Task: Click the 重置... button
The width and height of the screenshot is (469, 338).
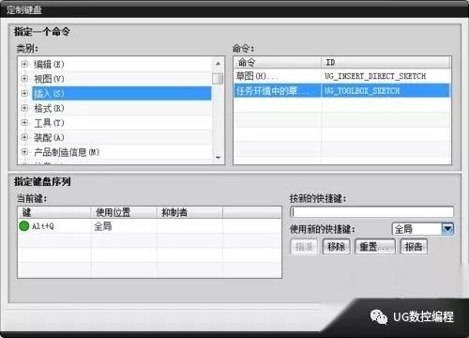Action: coord(375,247)
